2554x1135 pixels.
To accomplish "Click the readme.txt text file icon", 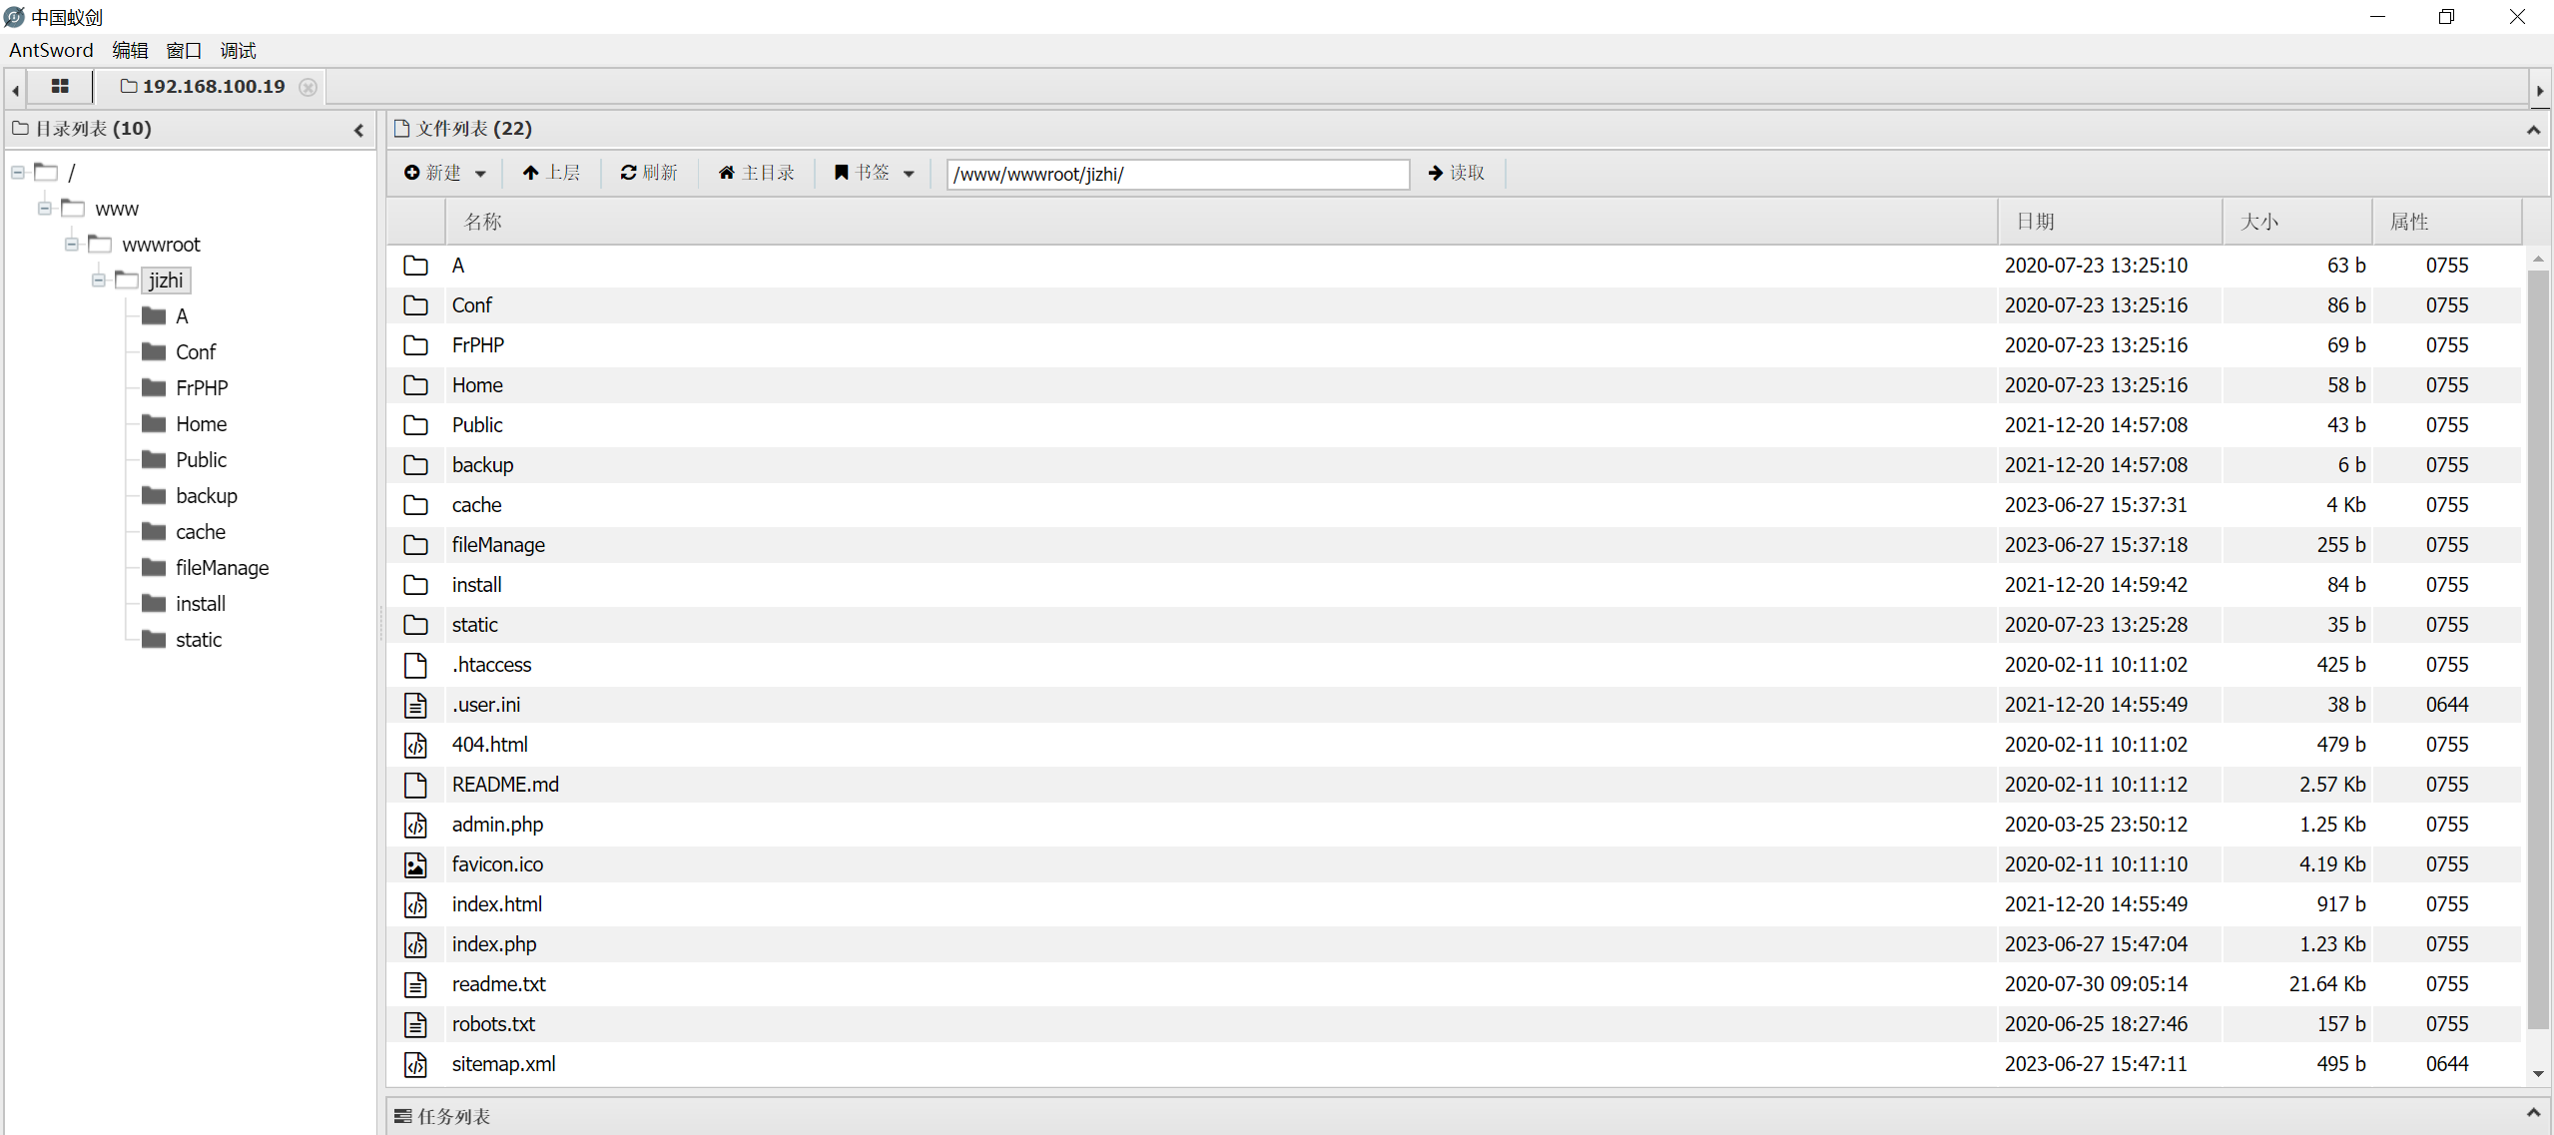I will click(415, 984).
